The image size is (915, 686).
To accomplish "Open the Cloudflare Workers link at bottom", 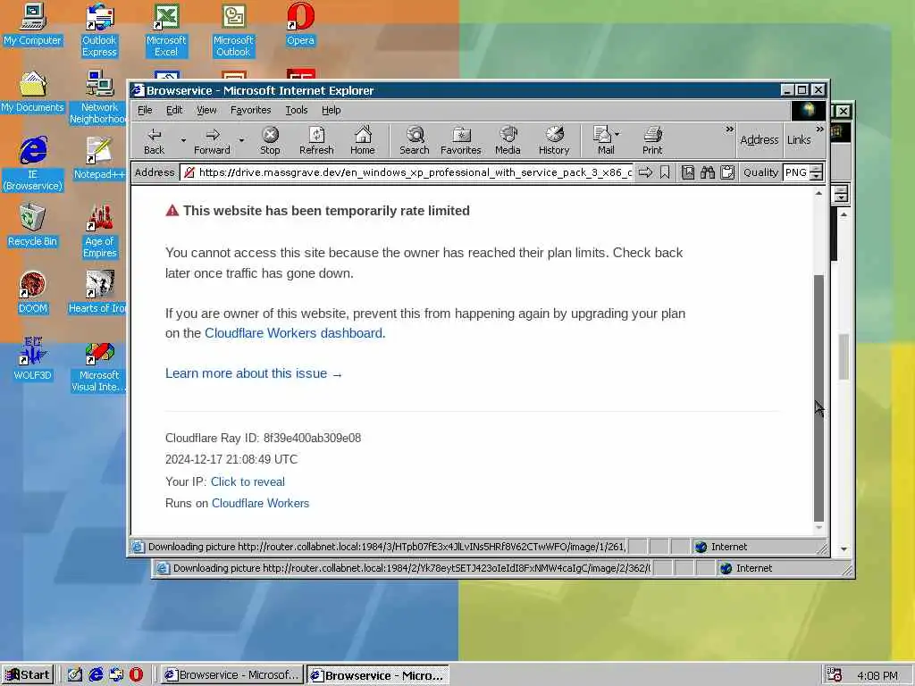I will click(x=260, y=504).
